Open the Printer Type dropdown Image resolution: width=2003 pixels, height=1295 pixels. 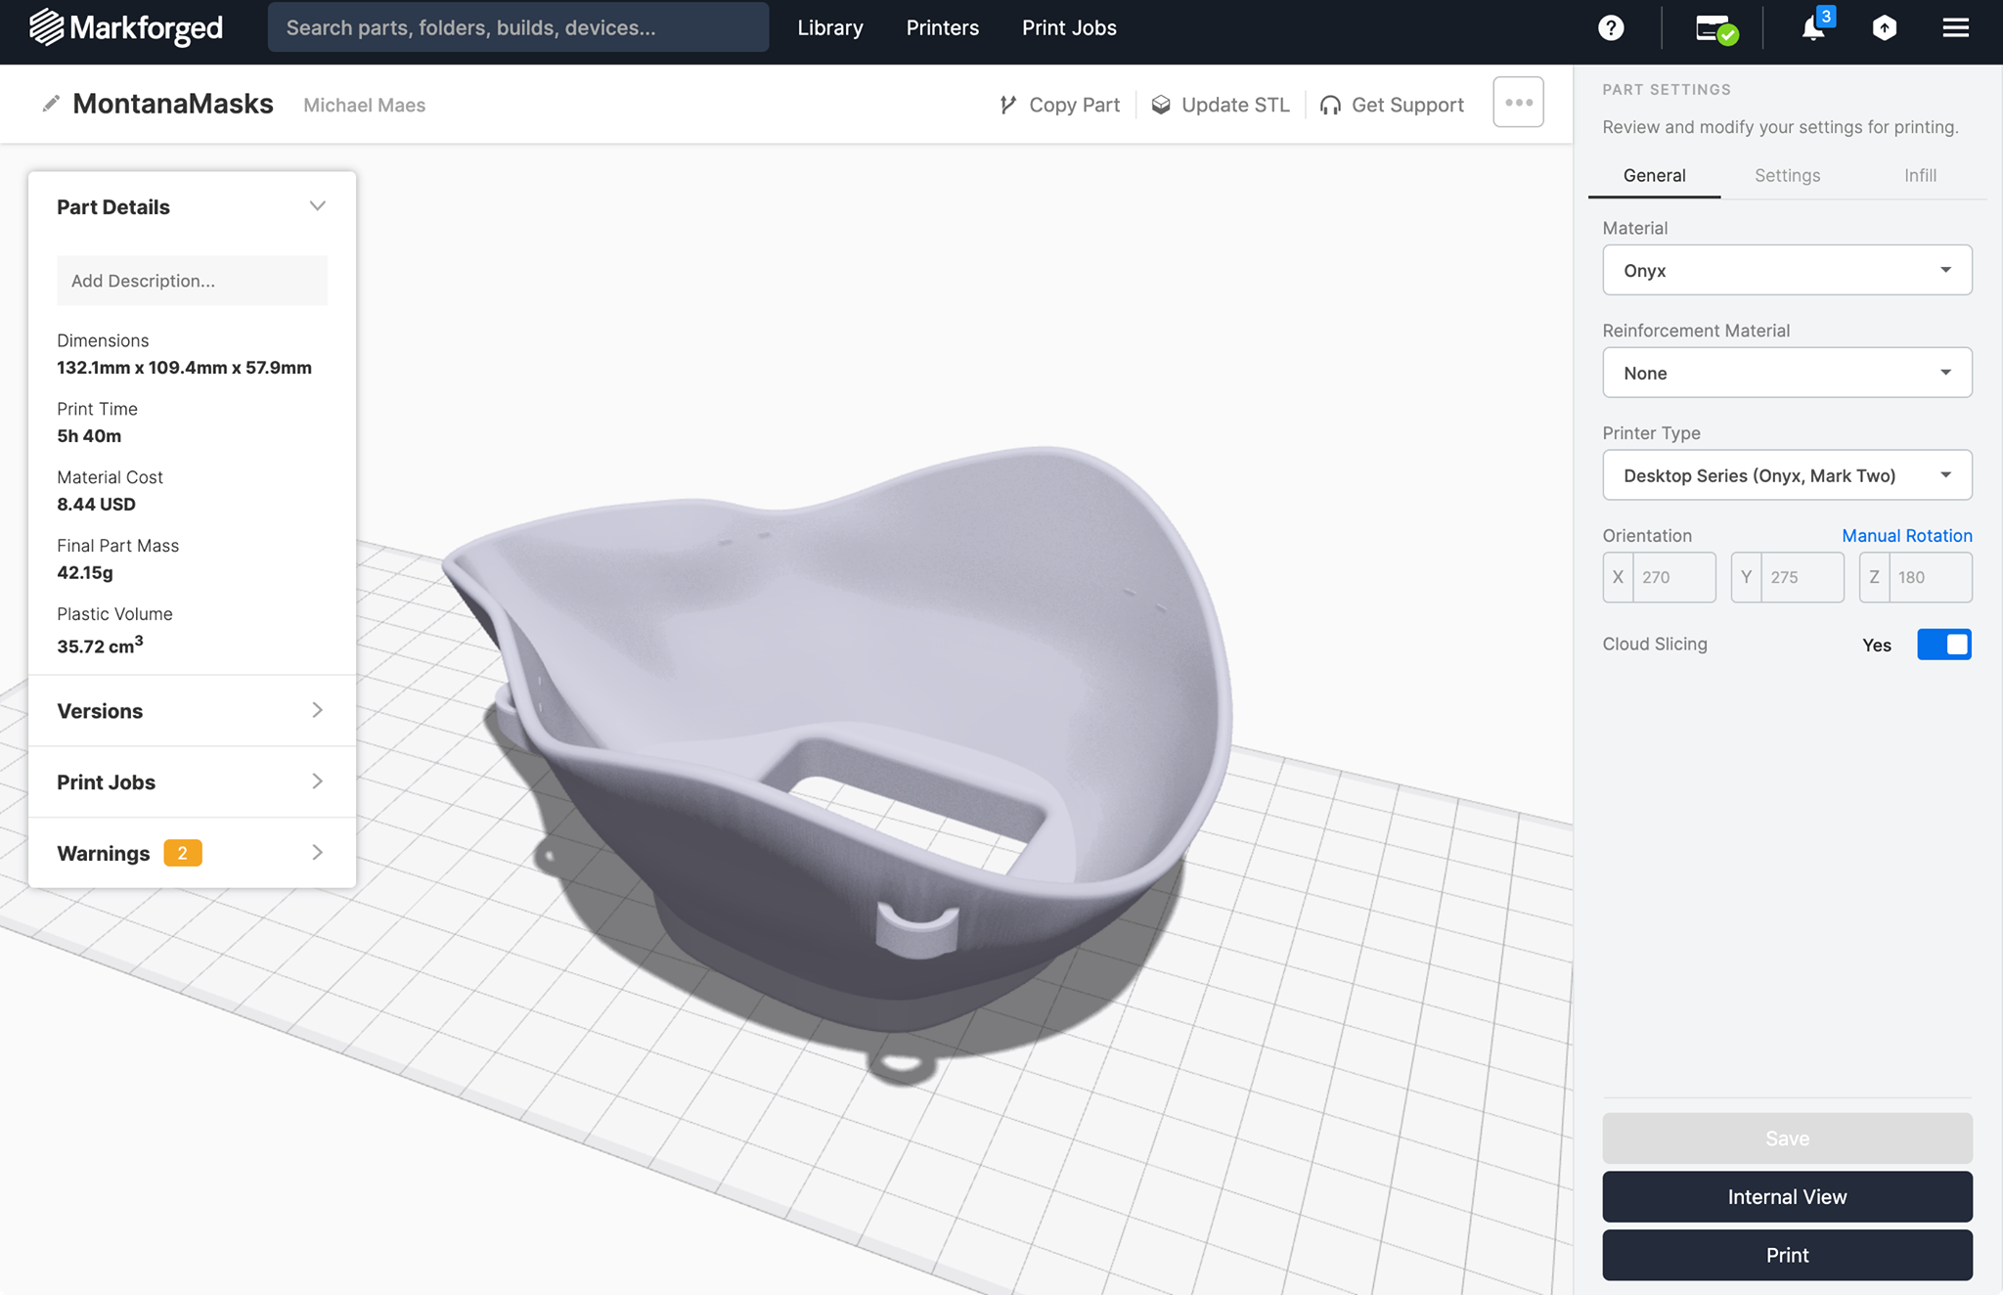(x=1786, y=475)
